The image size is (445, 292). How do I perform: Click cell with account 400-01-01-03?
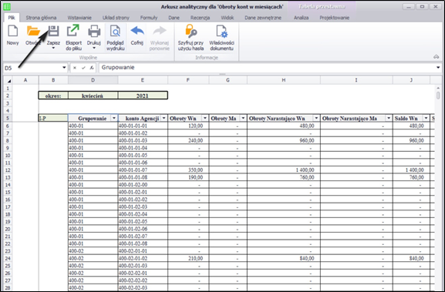tap(143, 141)
